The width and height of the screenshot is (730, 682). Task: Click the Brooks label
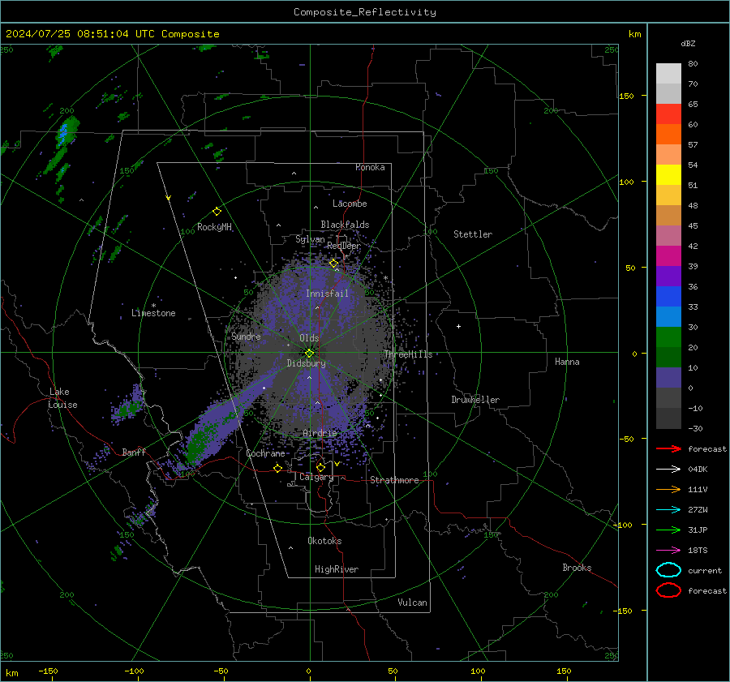[577, 568]
